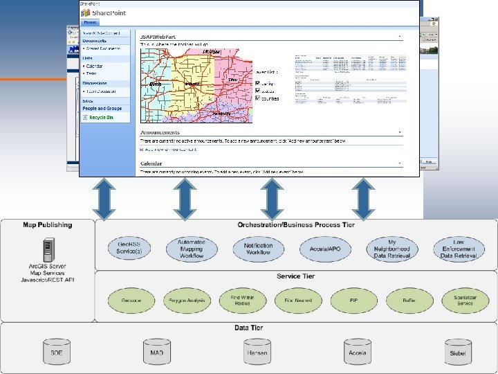Screen dimensions: 498x374
Task: Click the Add new announcement icon
Action: pyautogui.click(x=142, y=149)
